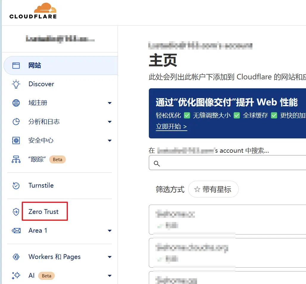Viewport: 306px width, 284px height.
Task: Click the AI sparkle icon
Action: (x=16, y=276)
